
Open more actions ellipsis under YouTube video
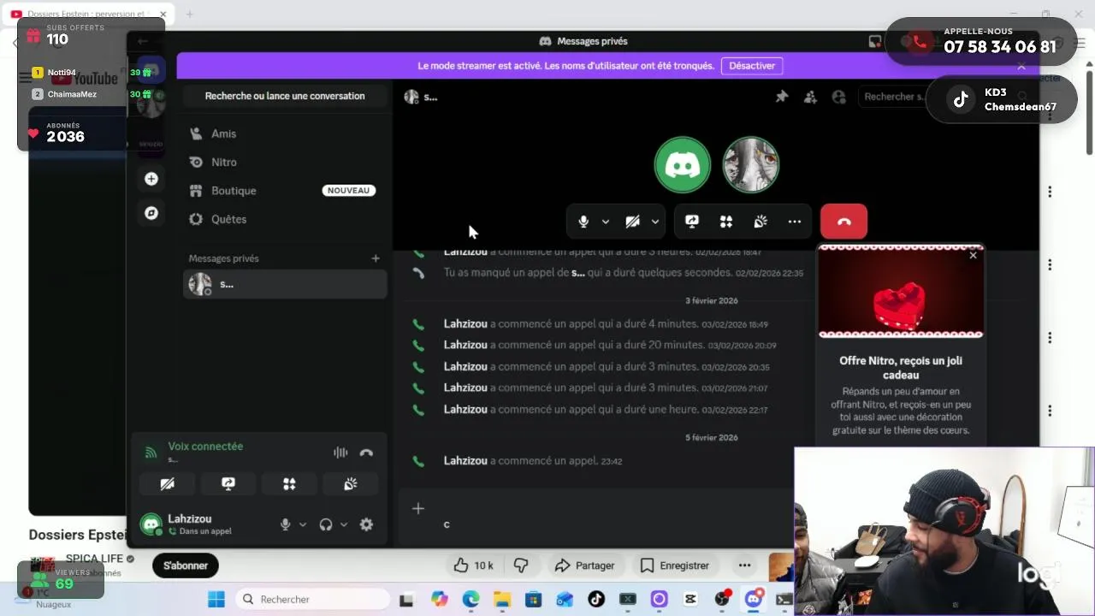[x=744, y=566]
